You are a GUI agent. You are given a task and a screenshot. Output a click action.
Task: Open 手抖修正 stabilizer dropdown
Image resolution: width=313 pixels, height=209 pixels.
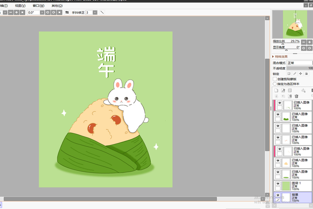point(95,13)
